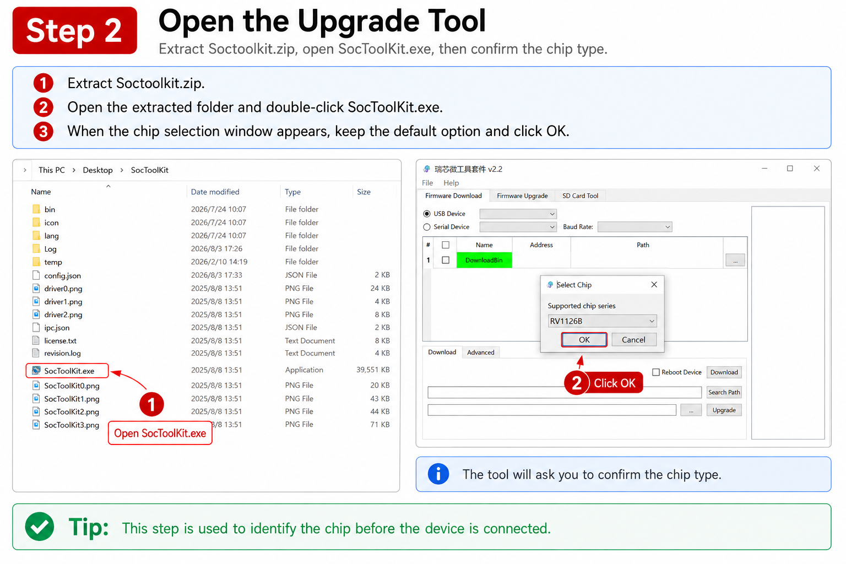
Task: Click the Desktop breadcrumb
Action: 97,170
